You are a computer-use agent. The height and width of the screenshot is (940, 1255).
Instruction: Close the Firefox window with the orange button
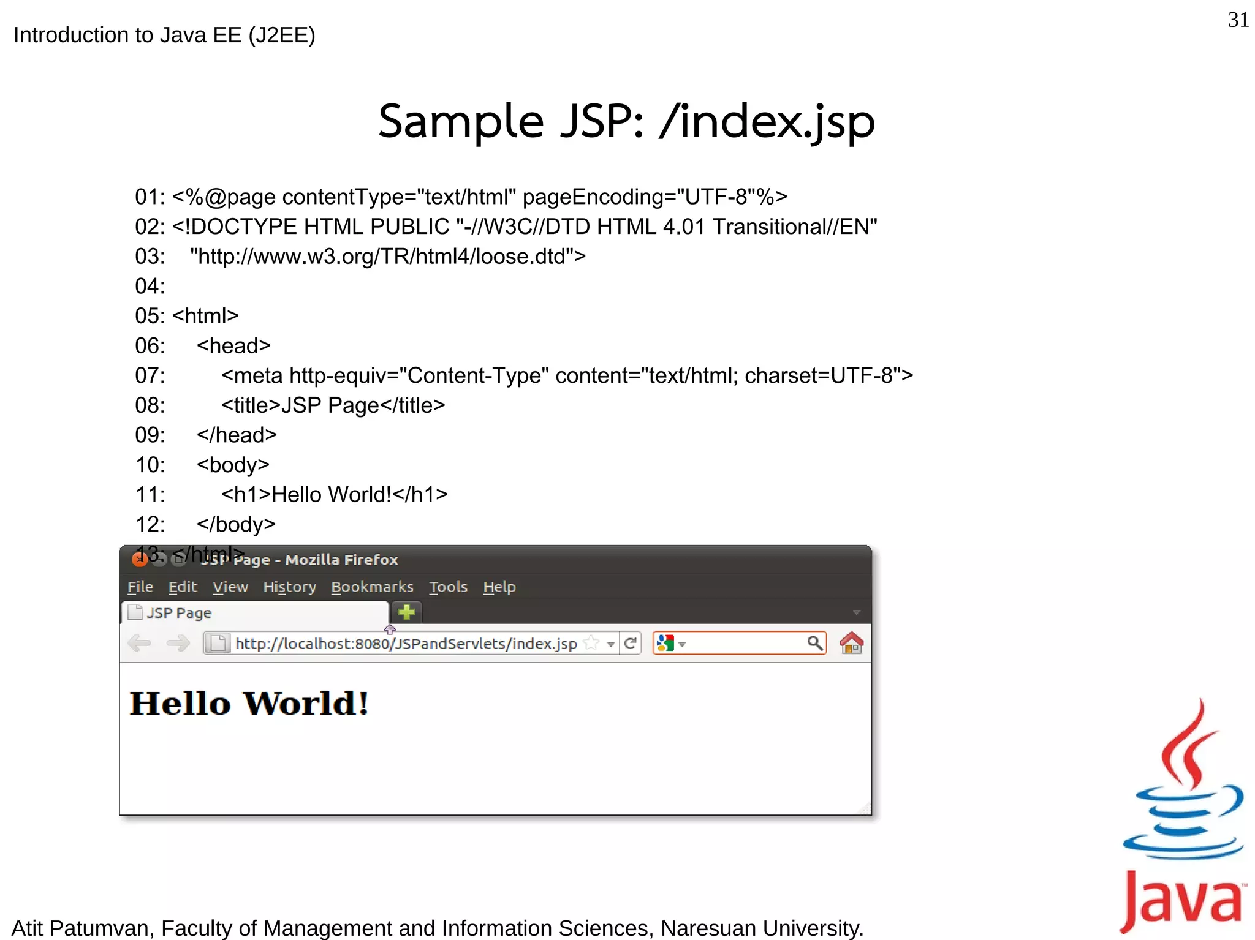point(139,559)
